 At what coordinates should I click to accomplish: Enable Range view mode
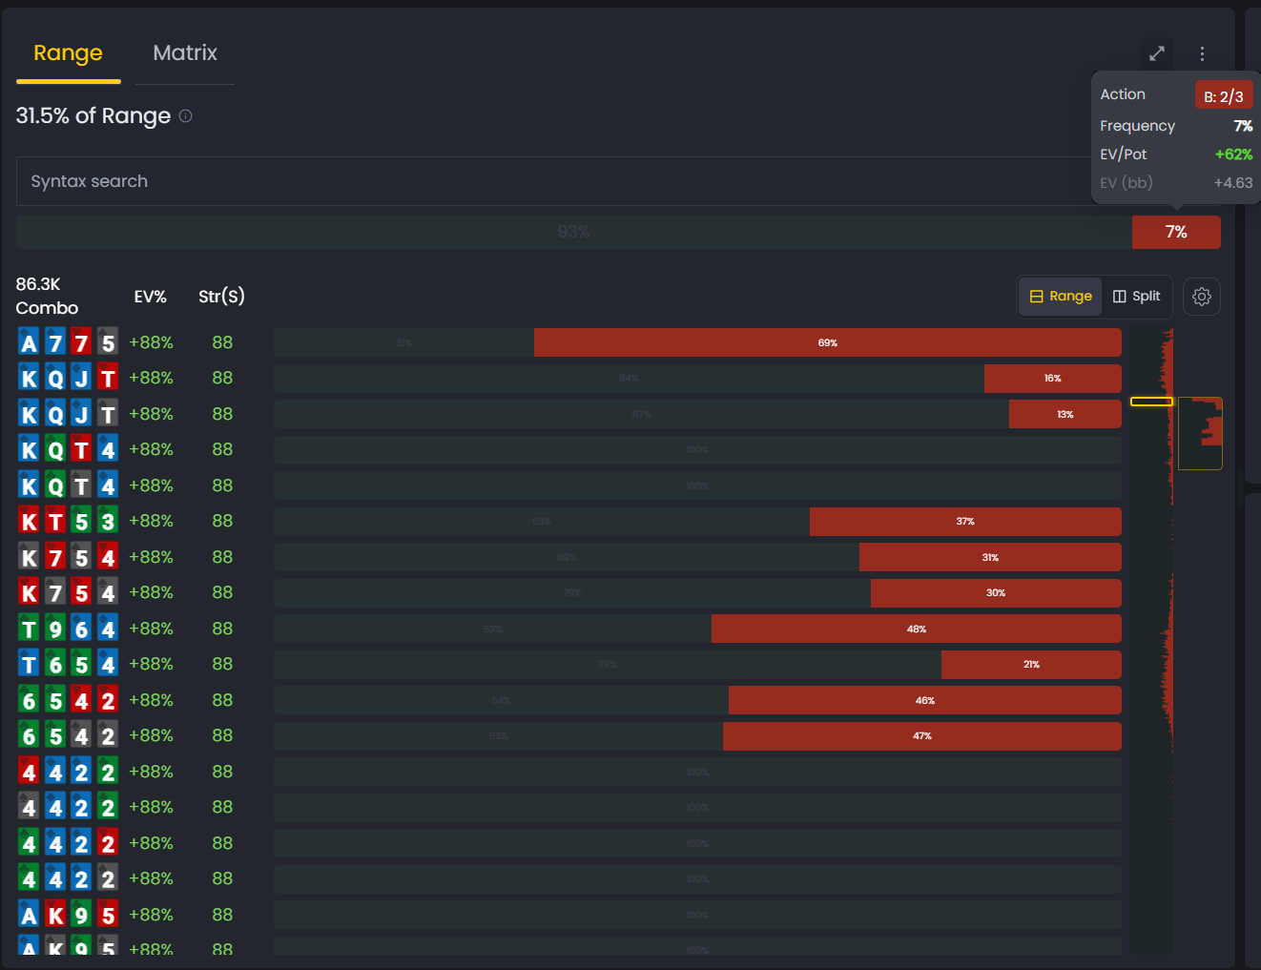pyautogui.click(x=1060, y=297)
